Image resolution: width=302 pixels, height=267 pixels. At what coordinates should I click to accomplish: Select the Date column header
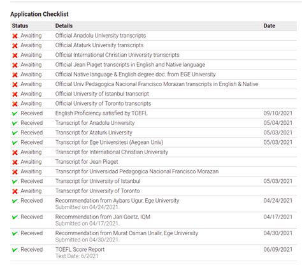[270, 26]
